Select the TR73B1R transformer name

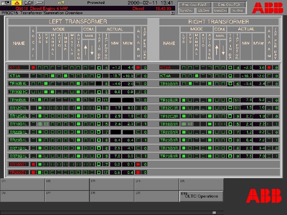[x=169, y=156]
